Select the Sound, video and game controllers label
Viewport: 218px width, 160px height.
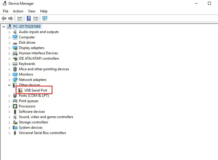[46, 117]
